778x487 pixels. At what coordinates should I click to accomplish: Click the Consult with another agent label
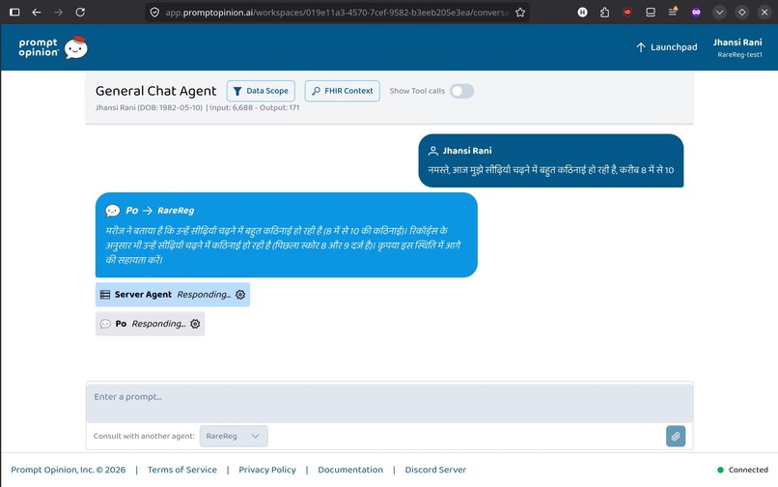point(144,437)
